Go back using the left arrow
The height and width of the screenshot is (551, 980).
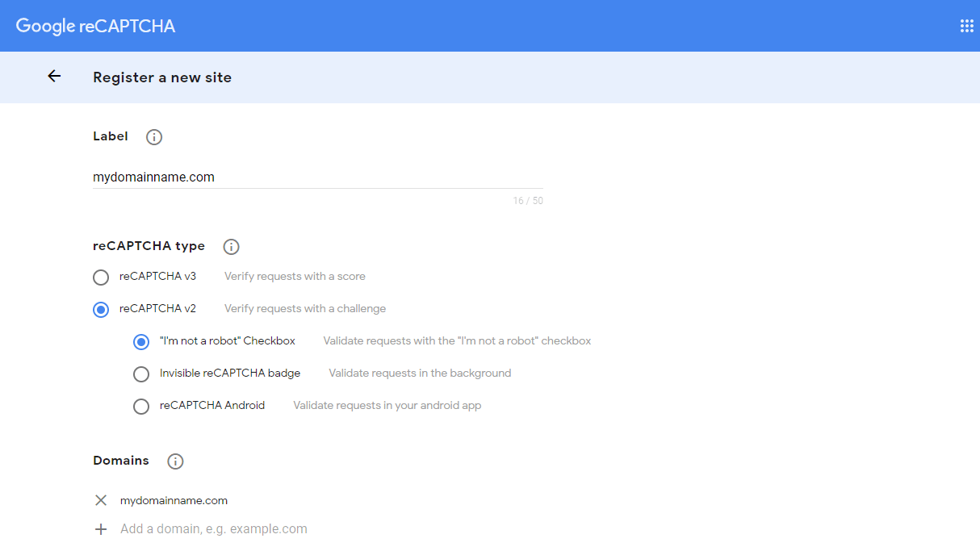(x=54, y=76)
